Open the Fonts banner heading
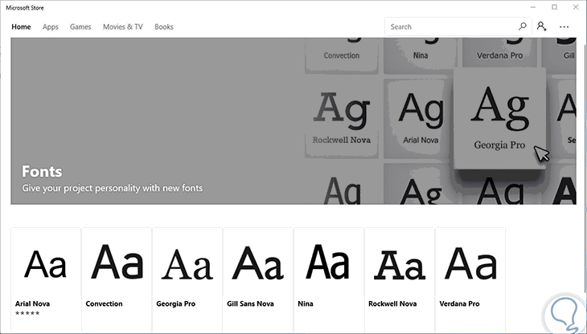587x334 pixels. 42,172
